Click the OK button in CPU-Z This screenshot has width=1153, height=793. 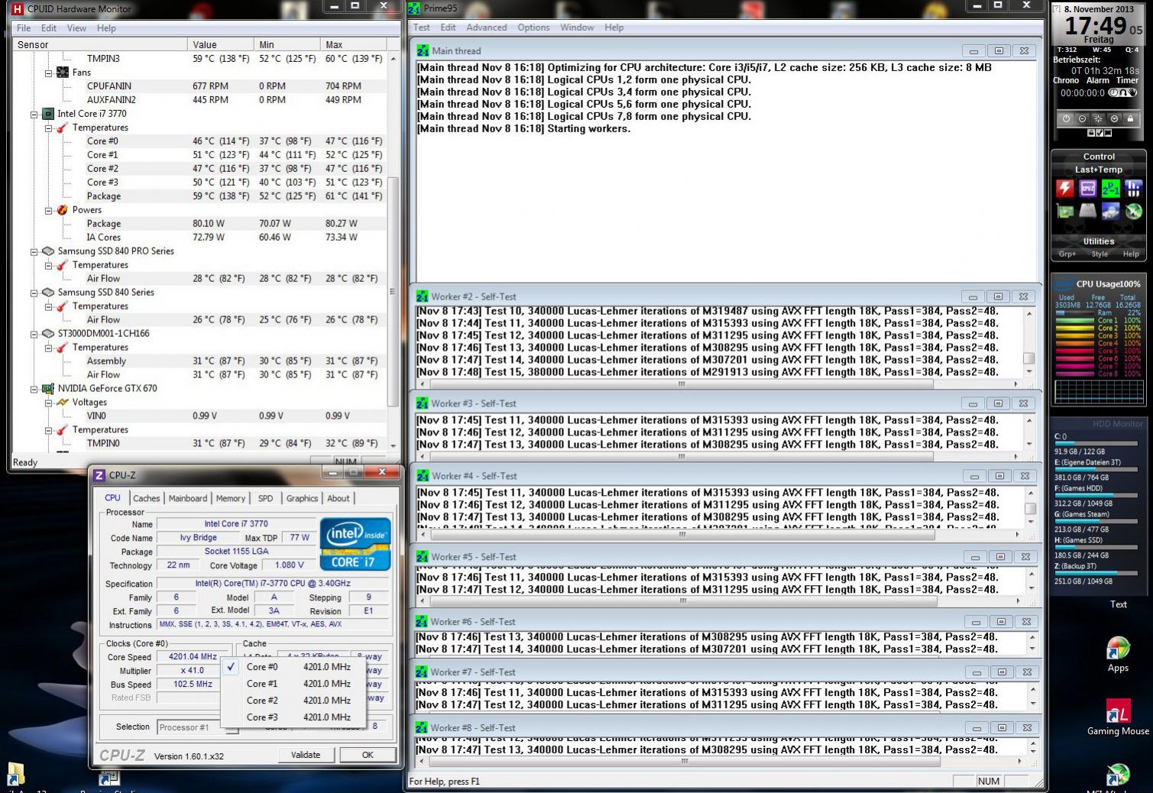[x=368, y=755]
